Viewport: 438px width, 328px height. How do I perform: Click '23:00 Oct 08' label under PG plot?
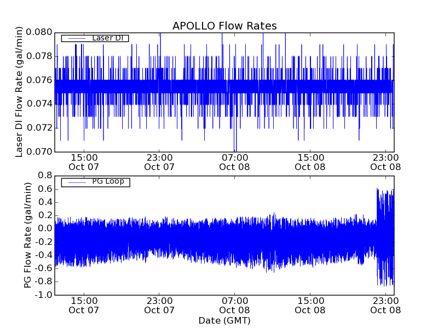pyautogui.click(x=385, y=306)
